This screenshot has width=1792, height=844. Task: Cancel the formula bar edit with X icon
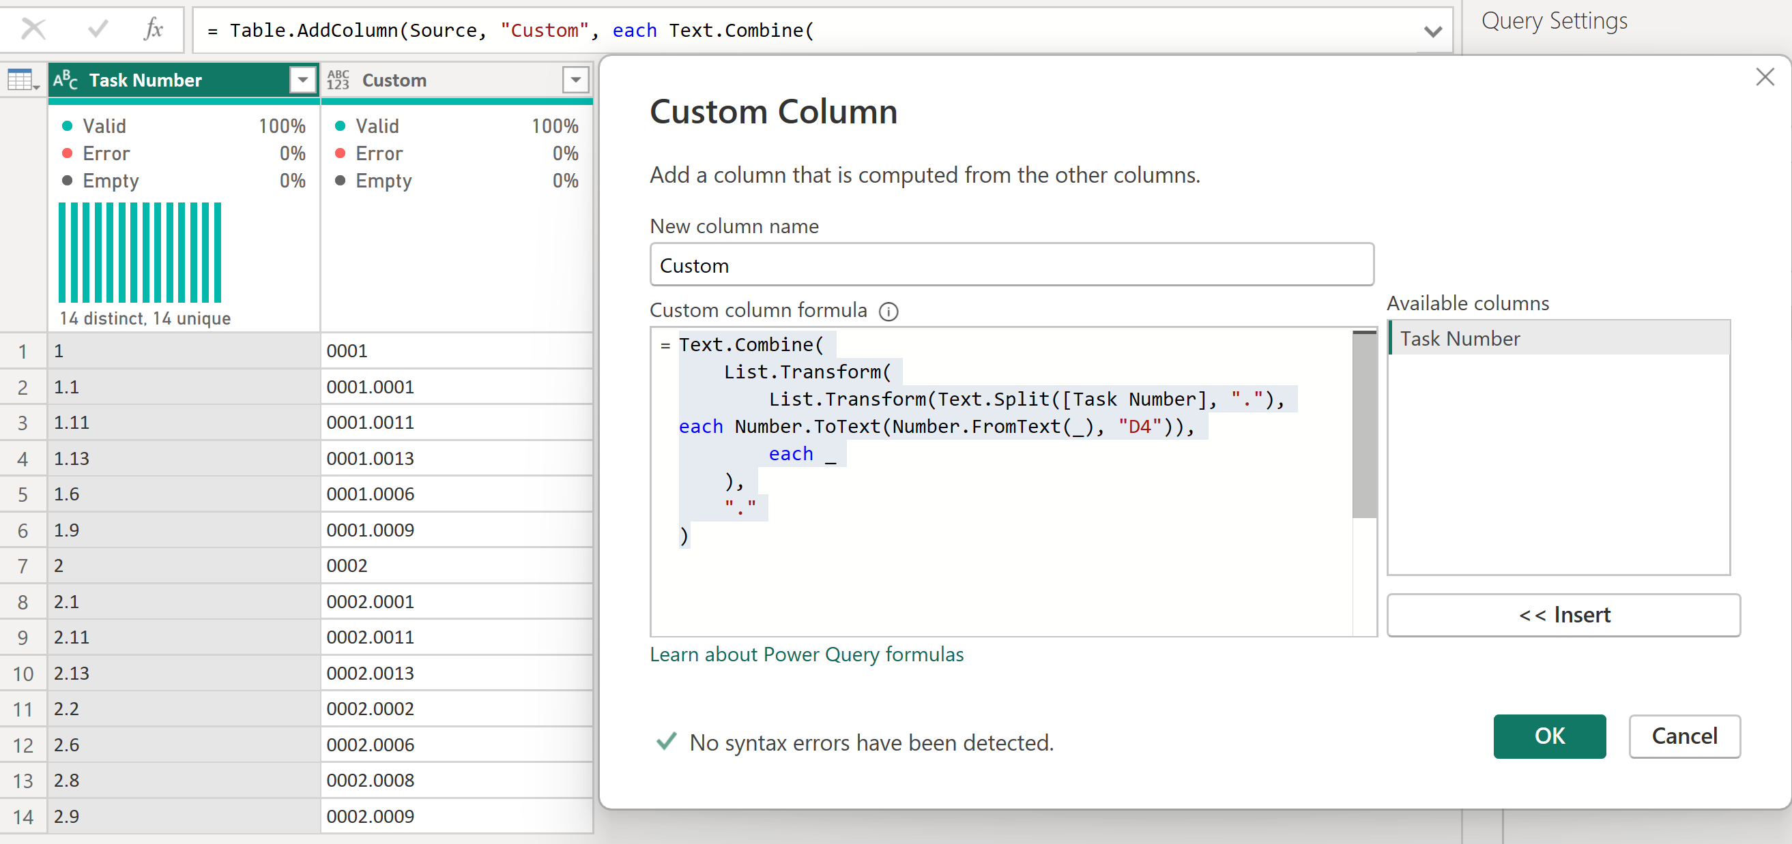tap(33, 29)
